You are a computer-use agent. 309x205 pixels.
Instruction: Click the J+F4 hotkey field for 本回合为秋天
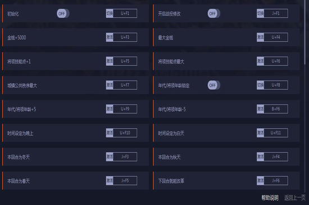pyautogui.click(x=276, y=157)
